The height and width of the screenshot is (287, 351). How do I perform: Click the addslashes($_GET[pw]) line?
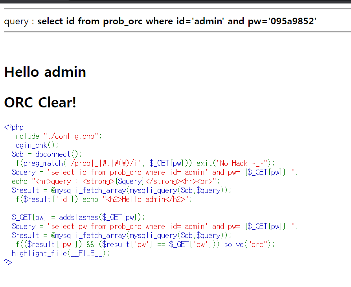click(78, 217)
